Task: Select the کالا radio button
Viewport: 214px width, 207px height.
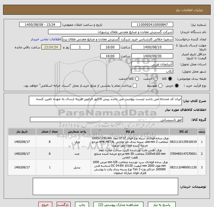Action: click(x=170, y=79)
